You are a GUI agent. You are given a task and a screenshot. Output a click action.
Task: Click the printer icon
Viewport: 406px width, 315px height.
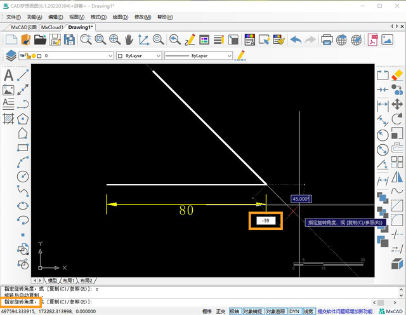tap(327, 40)
